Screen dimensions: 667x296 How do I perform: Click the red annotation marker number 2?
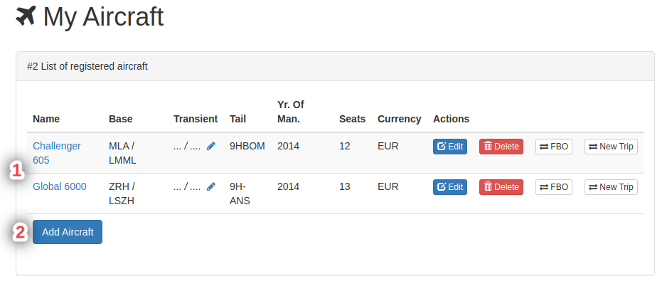pos(21,232)
